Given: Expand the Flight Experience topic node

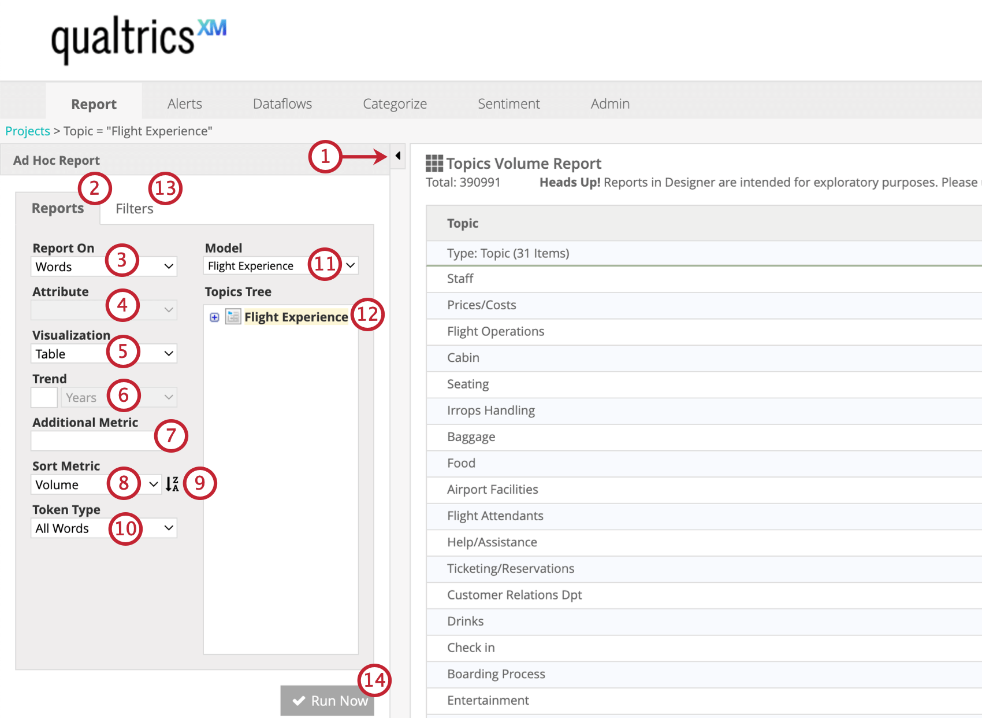Looking at the screenshot, I should [x=214, y=317].
